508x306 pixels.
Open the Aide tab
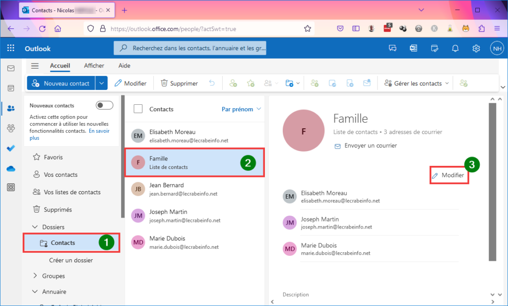pos(124,65)
